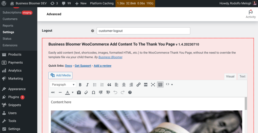Image resolution: width=258 pixels, height=133 pixels.
Task: Click the insert/edit link icon
Action: [x=138, y=85]
